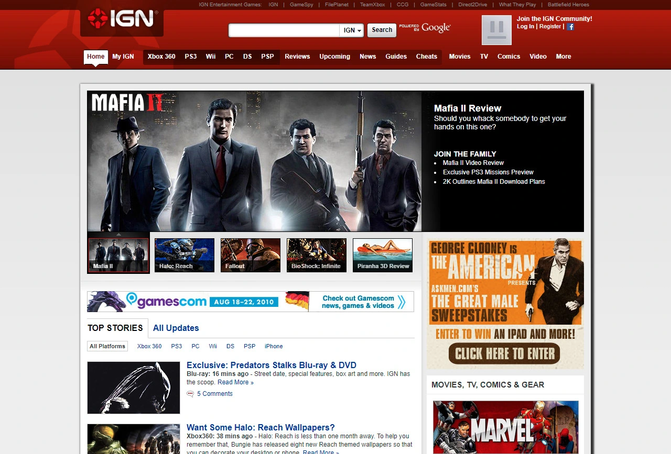Click the Facebook icon next to Register
This screenshot has height=454, width=671.
[570, 27]
